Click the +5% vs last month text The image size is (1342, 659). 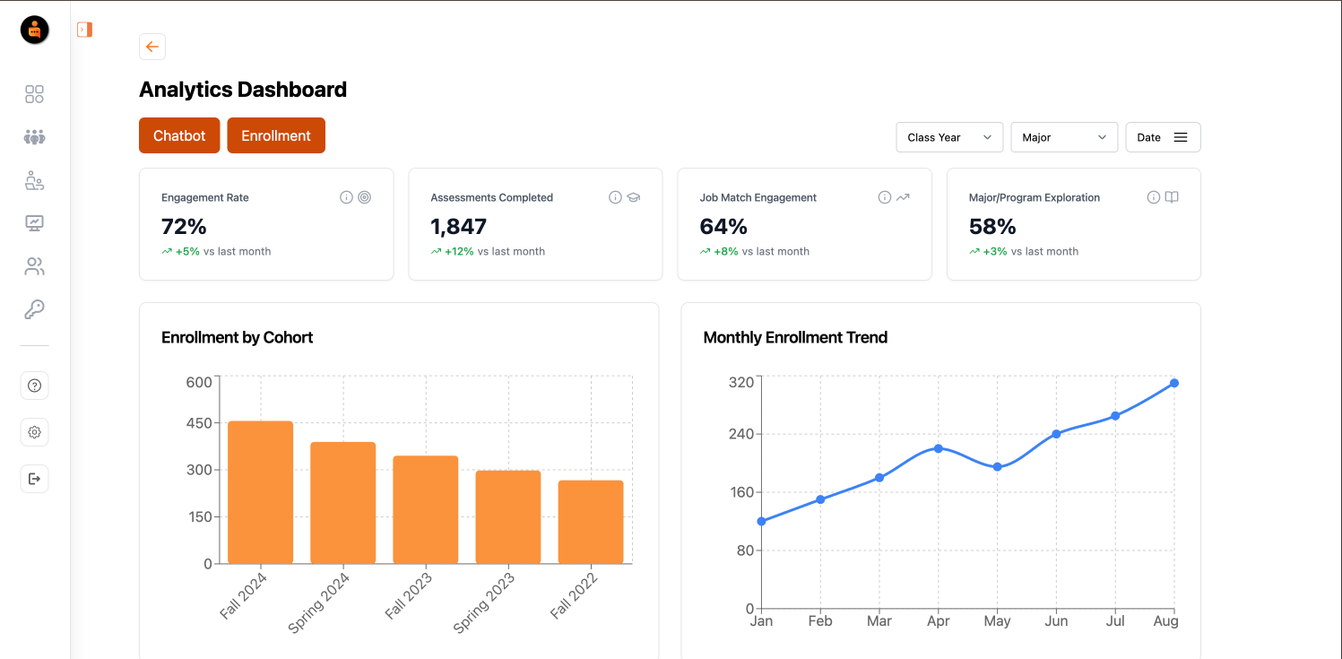pyautogui.click(x=216, y=251)
